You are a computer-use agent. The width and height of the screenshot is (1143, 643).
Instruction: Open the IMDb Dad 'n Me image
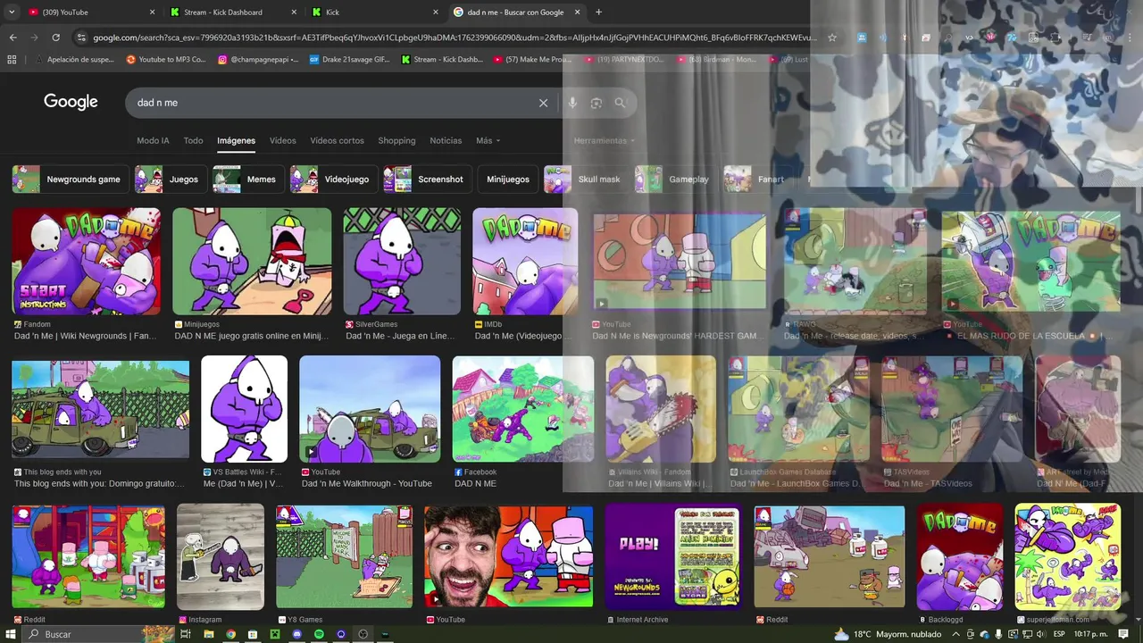click(x=525, y=261)
